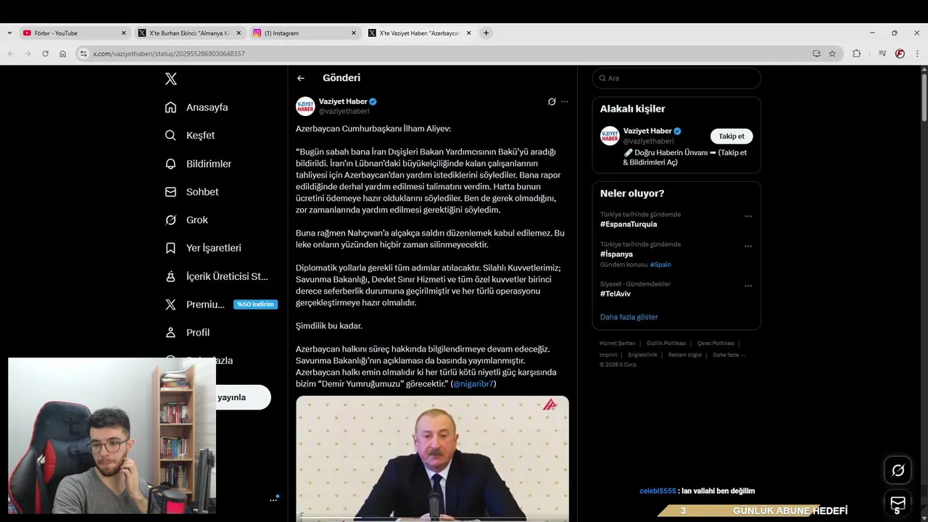Open floating Grok button
The image size is (928, 522).
click(898, 471)
